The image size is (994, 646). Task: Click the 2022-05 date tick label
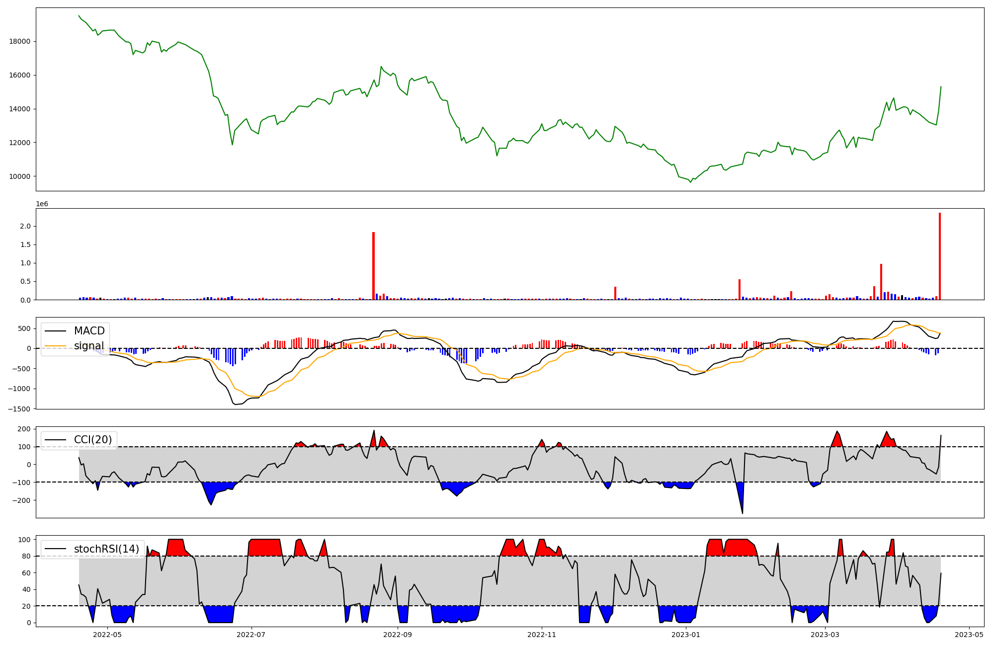pyautogui.click(x=107, y=635)
